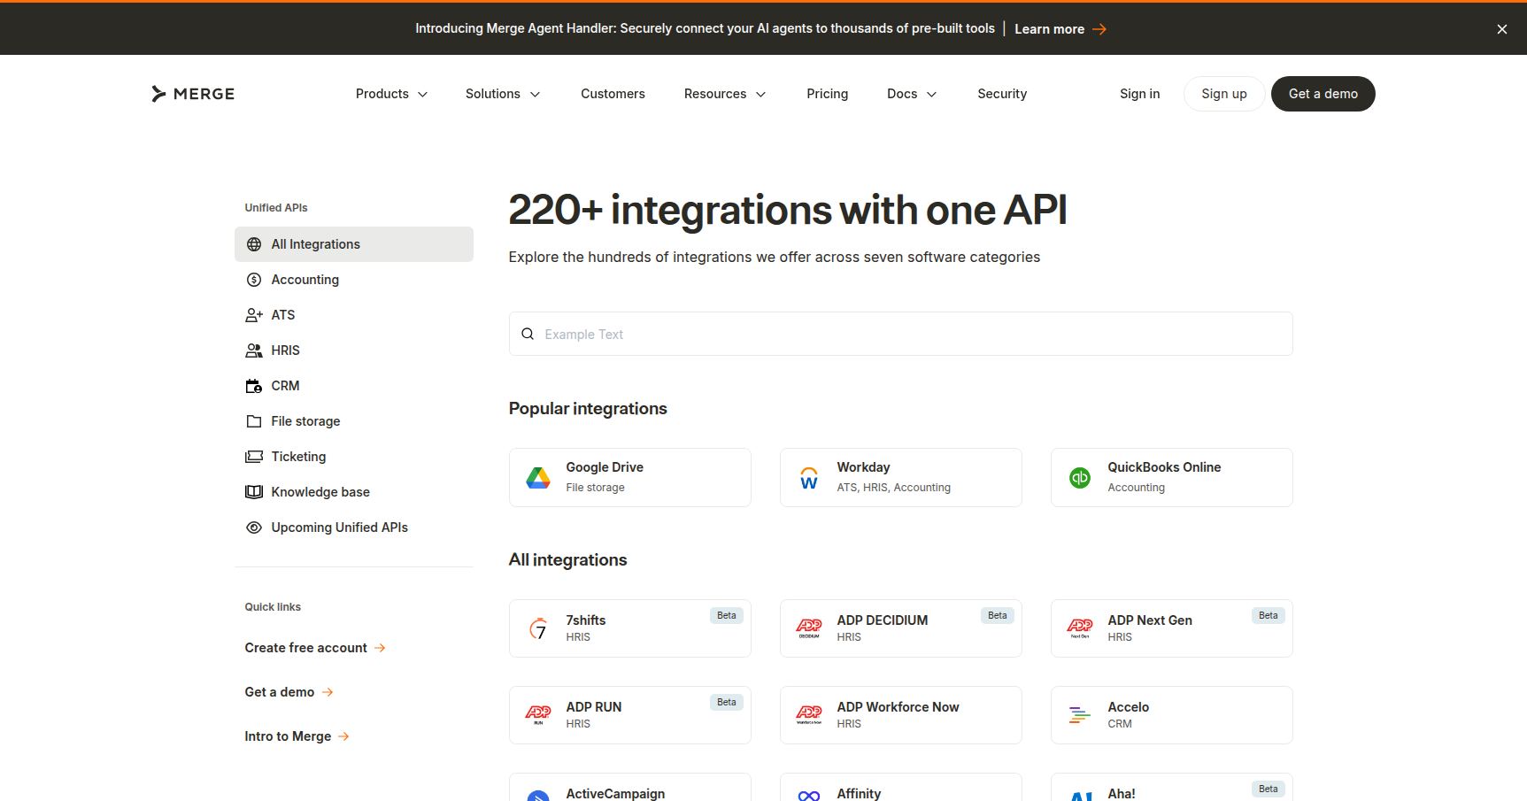Click the Sign up button
Screen dimensions: 1527x801
pos(1223,94)
